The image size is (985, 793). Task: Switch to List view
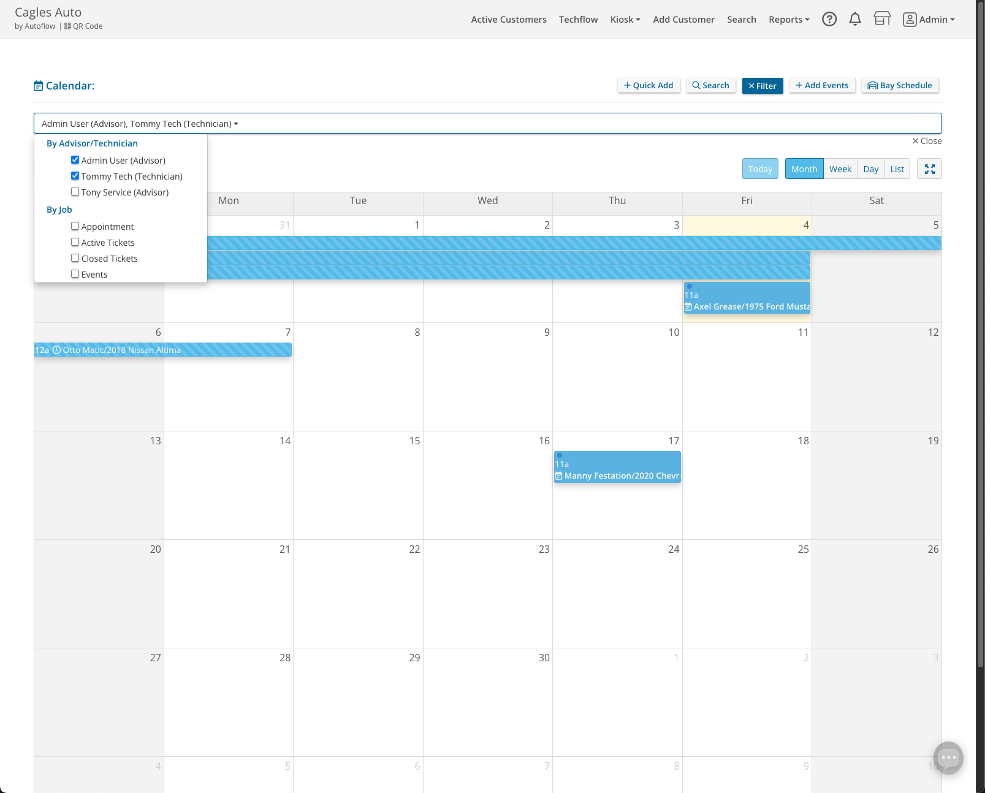[x=897, y=169]
